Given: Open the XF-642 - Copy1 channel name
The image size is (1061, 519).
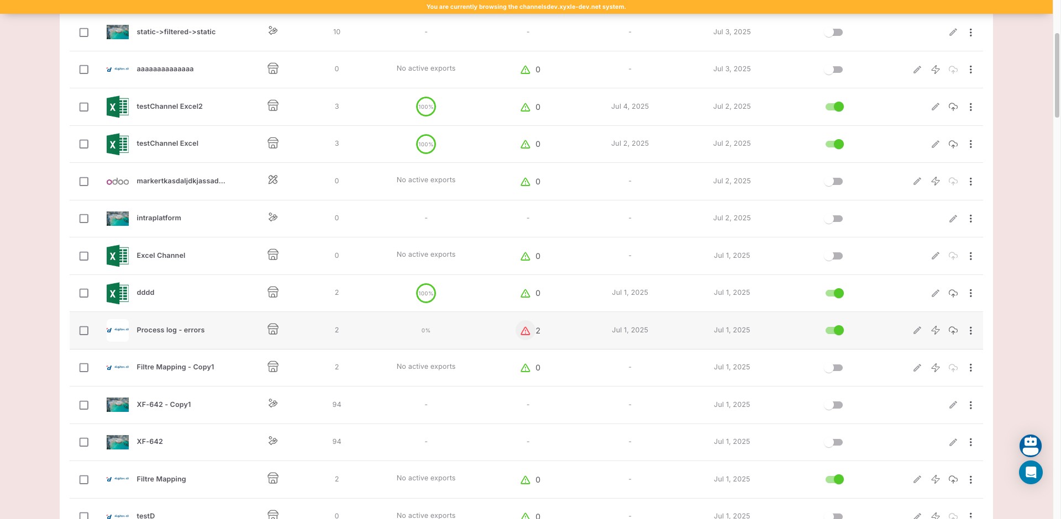Looking at the screenshot, I should (x=164, y=405).
